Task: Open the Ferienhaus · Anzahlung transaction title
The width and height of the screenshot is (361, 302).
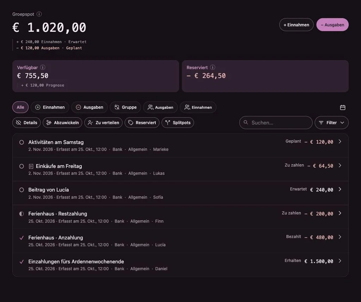Action: pyautogui.click(x=56, y=238)
